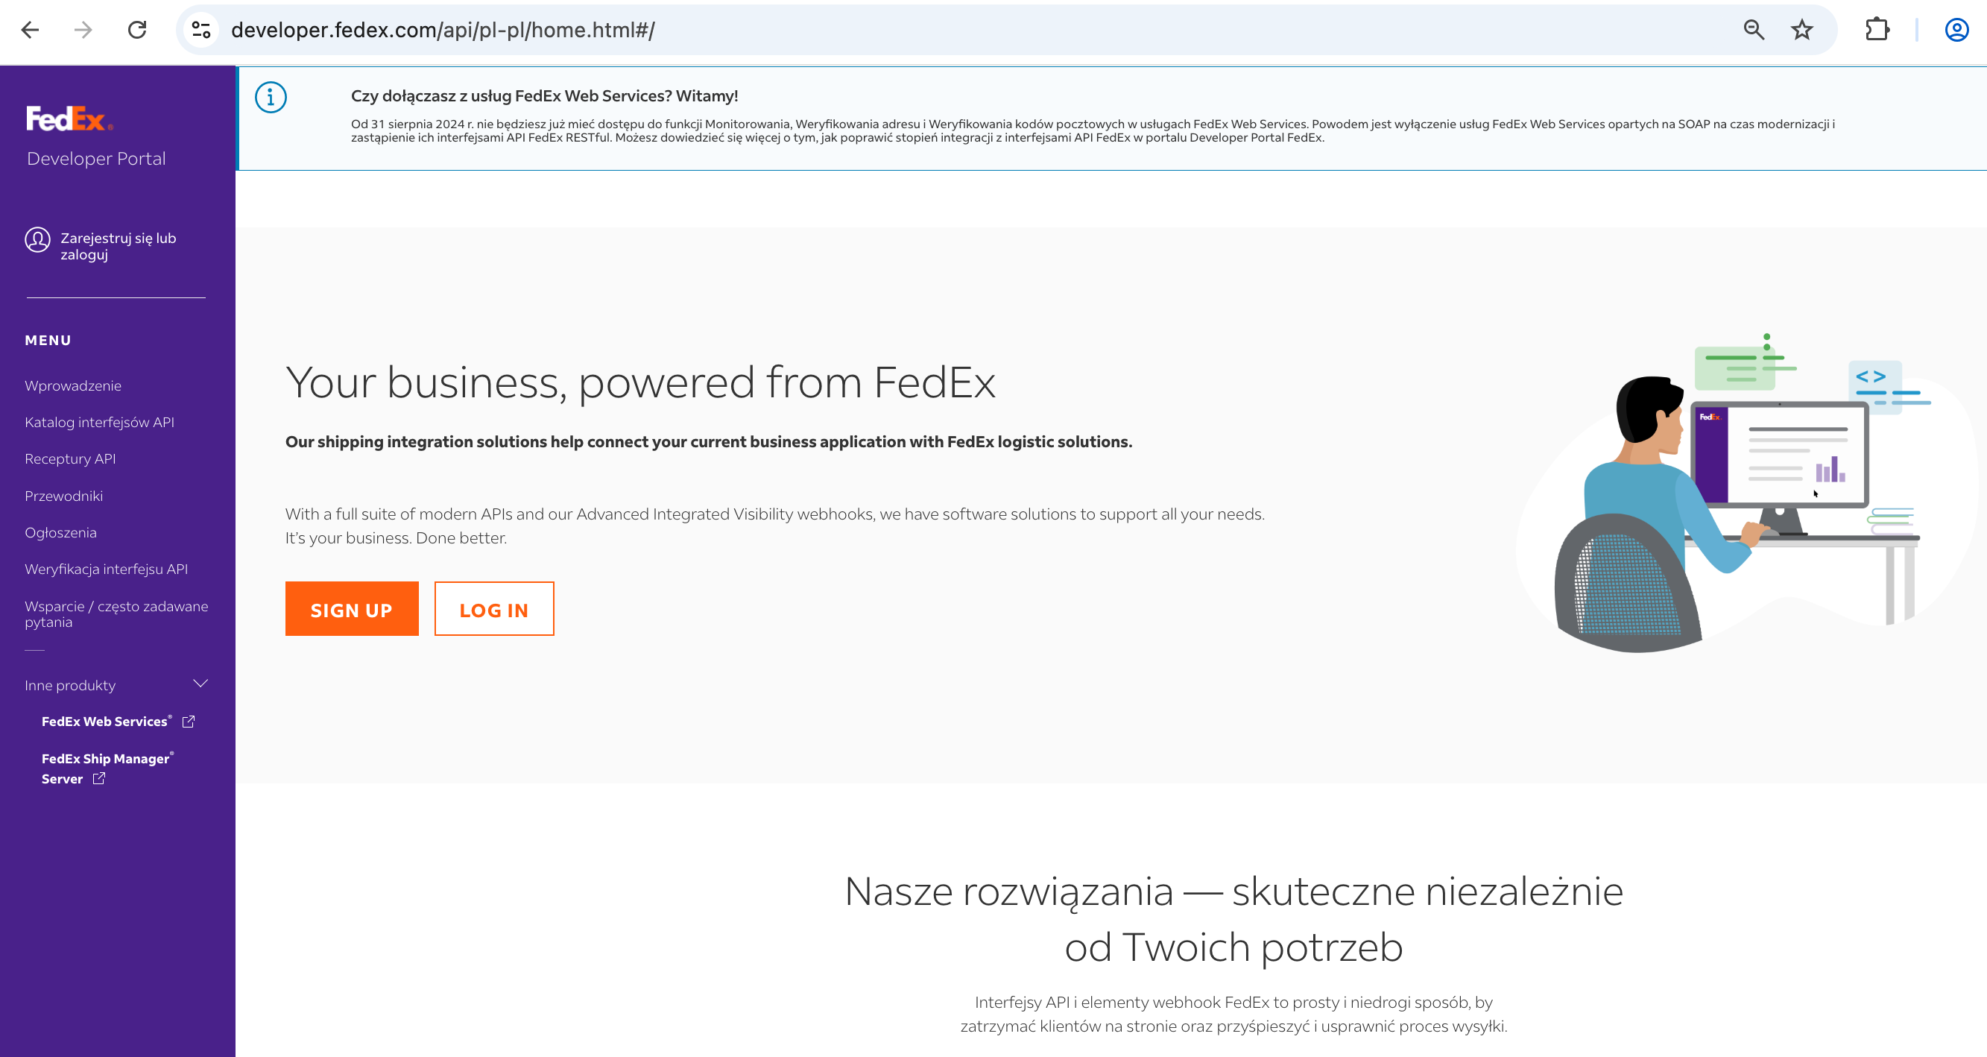View site information icon in address bar
This screenshot has width=1987, height=1057.
pyautogui.click(x=201, y=30)
